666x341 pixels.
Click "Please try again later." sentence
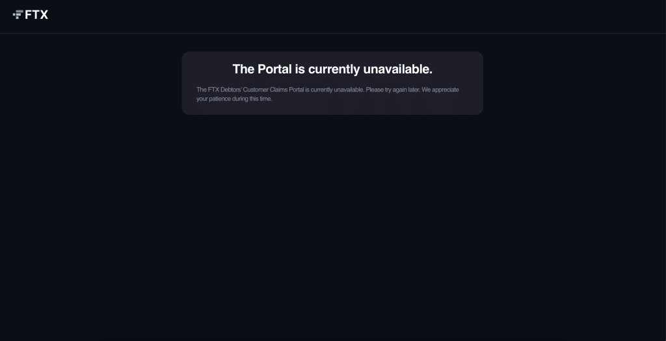coord(393,90)
